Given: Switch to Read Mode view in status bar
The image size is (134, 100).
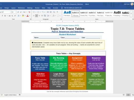Looking at the screenshot, I should (x=124, y=95).
